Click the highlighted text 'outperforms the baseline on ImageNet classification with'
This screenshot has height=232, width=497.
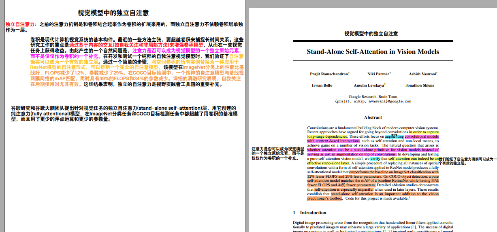[394, 172]
